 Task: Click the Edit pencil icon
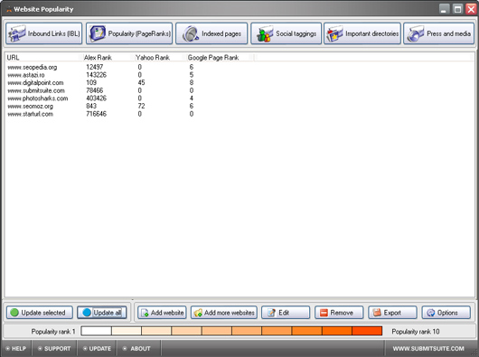coord(271,313)
